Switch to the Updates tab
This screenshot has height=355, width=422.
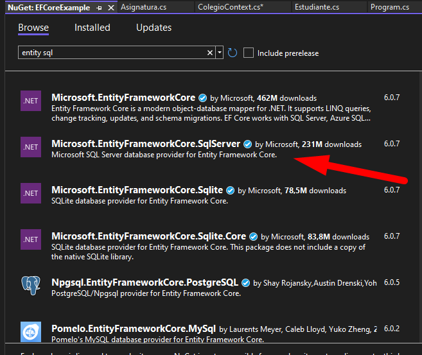(x=154, y=28)
